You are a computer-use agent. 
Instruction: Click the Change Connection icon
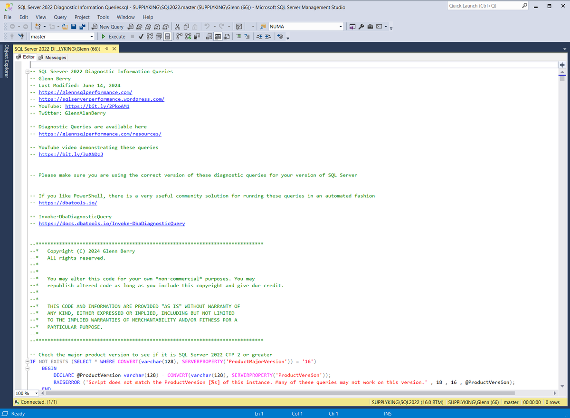coord(21,37)
